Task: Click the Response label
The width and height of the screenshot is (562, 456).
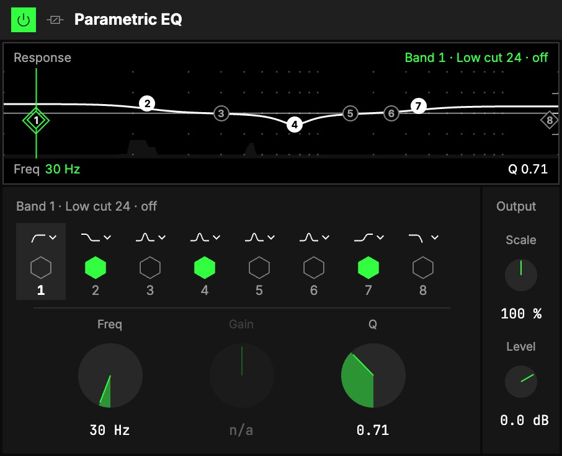Action: (x=42, y=58)
